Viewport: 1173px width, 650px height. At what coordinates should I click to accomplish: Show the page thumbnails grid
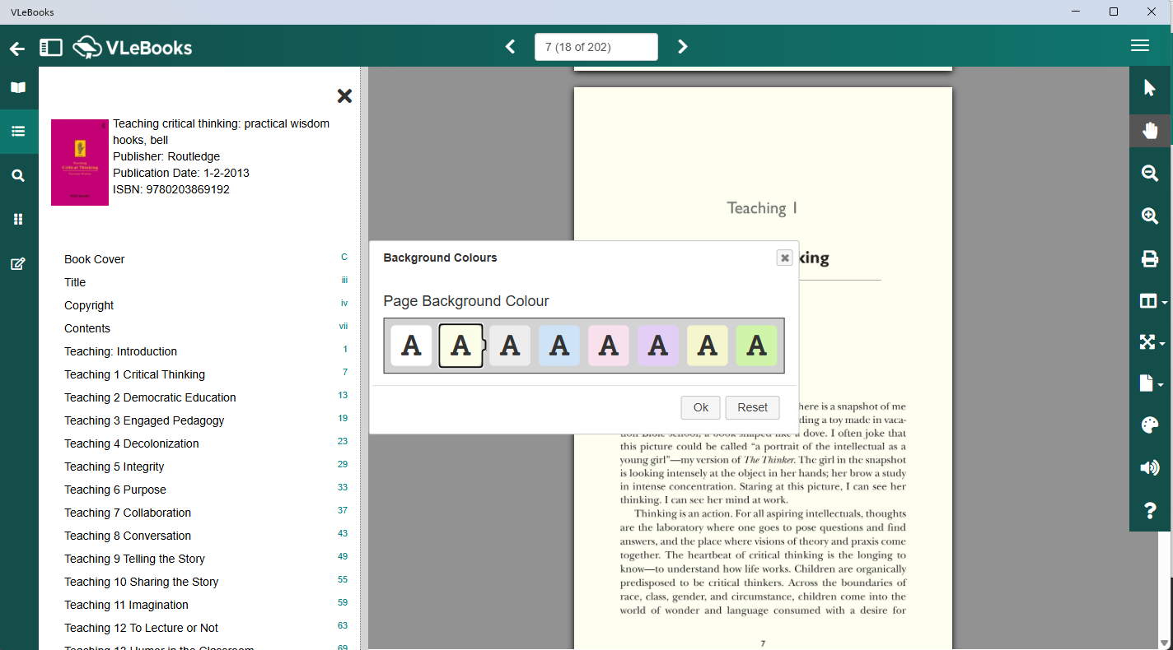point(17,219)
